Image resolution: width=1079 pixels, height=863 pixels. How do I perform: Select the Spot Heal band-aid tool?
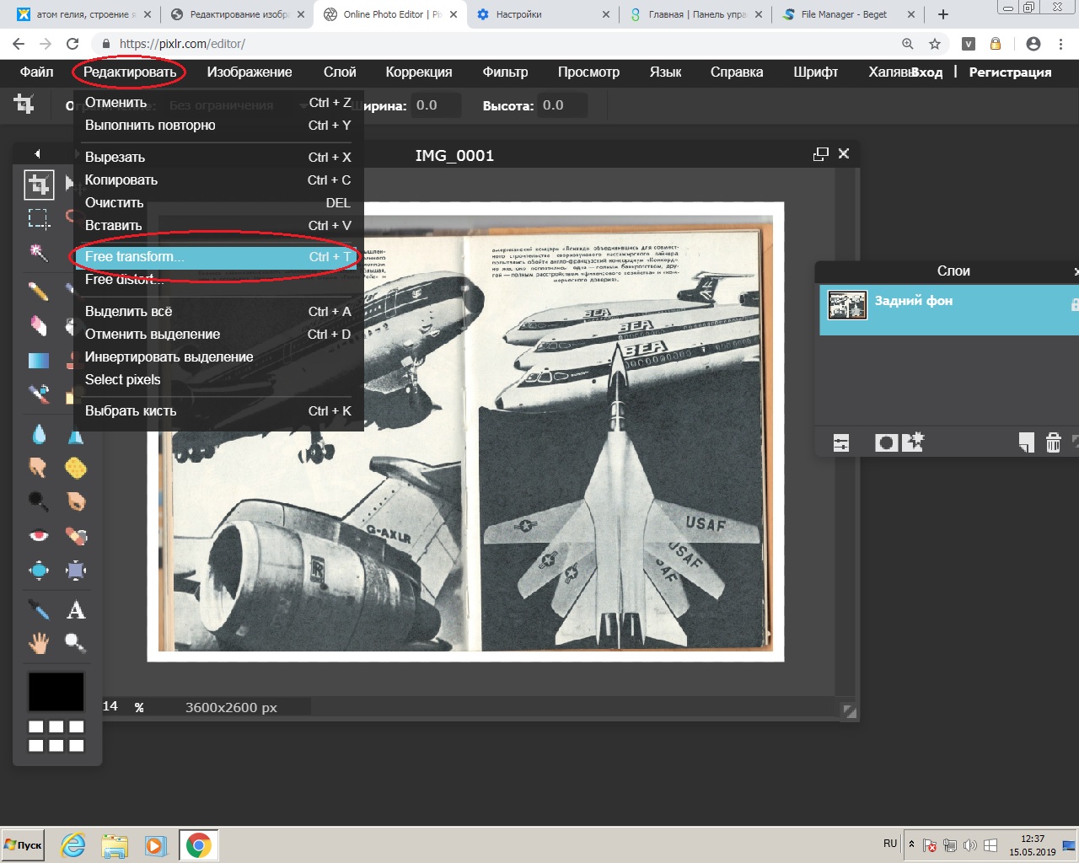[76, 536]
